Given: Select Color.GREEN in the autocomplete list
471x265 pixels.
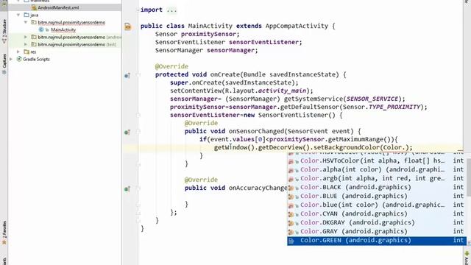Looking at the screenshot, I should click(377, 241).
